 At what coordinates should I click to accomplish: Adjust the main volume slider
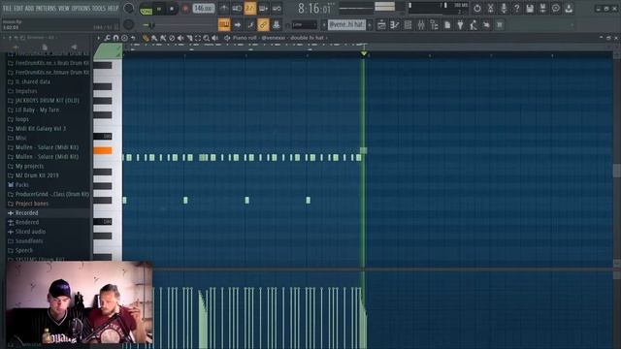pyautogui.click(x=150, y=25)
